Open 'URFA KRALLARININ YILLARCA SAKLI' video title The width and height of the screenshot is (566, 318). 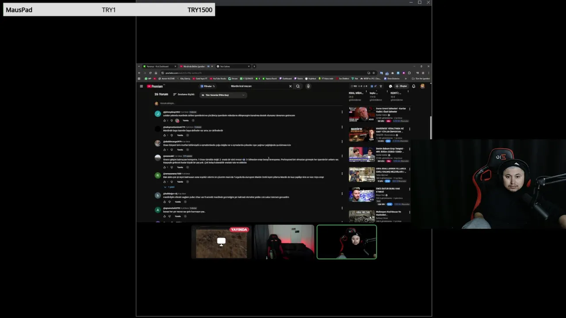pos(391,170)
